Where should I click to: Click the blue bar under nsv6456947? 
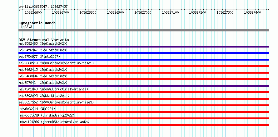(x=144, y=53)
